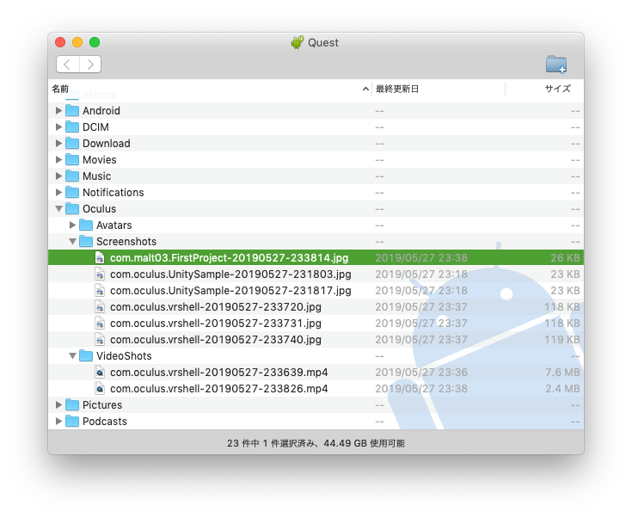Click the new folder icon in toolbar
Image resolution: width=632 pixels, height=518 pixels.
[556, 65]
